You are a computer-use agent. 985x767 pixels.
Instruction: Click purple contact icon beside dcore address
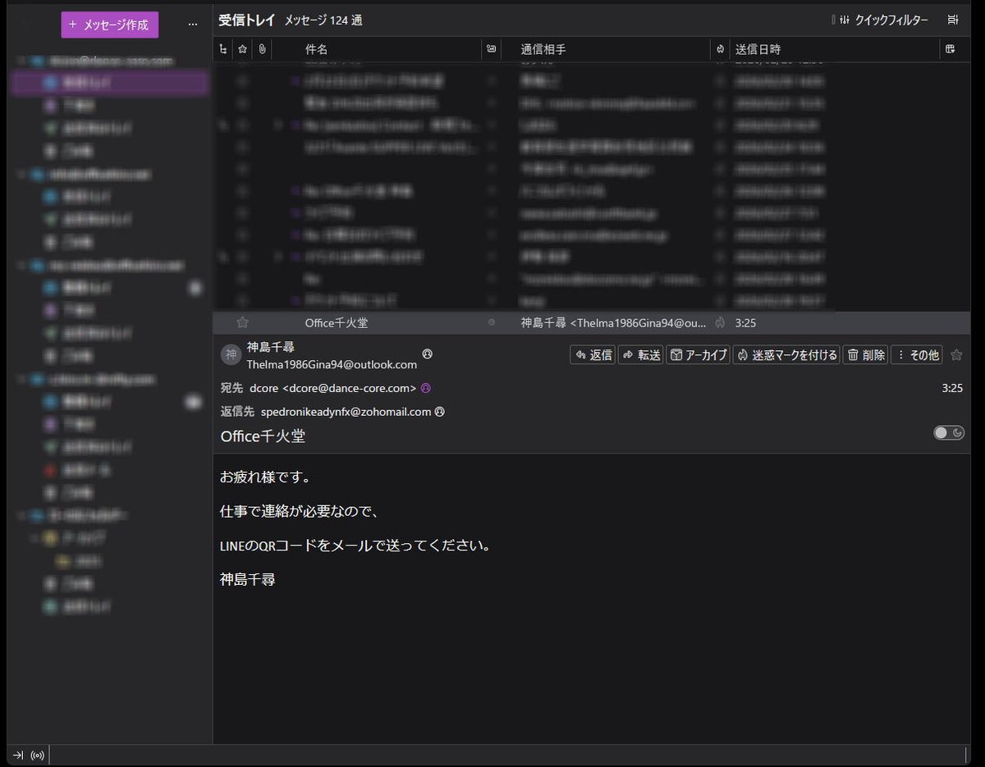(x=426, y=388)
